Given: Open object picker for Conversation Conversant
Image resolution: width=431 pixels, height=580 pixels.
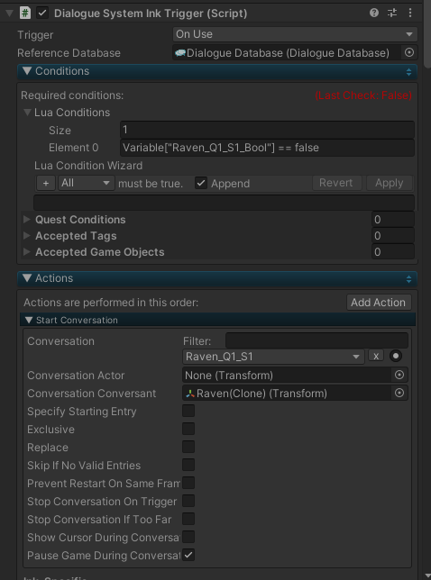Looking at the screenshot, I should 399,393.
